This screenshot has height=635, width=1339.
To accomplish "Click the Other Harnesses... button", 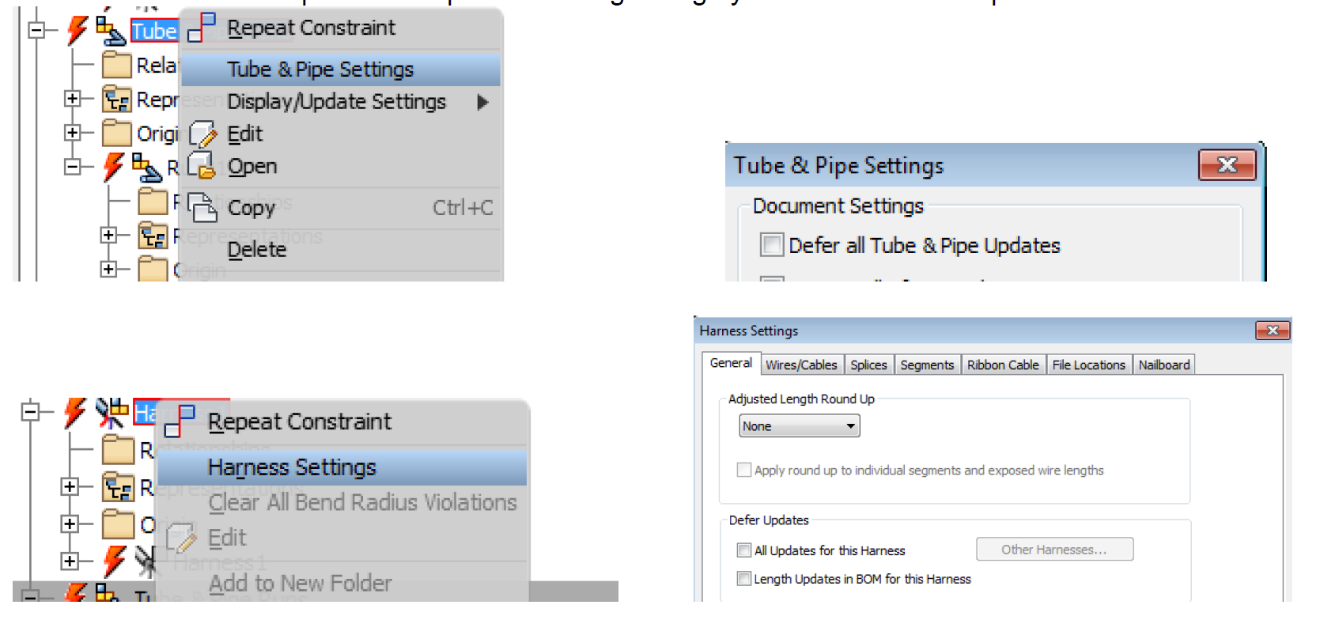I will (x=1053, y=550).
